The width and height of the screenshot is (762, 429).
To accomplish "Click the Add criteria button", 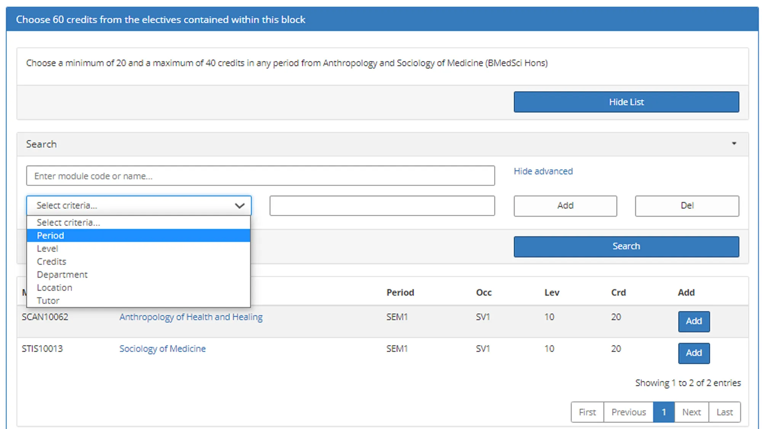I will coord(565,206).
